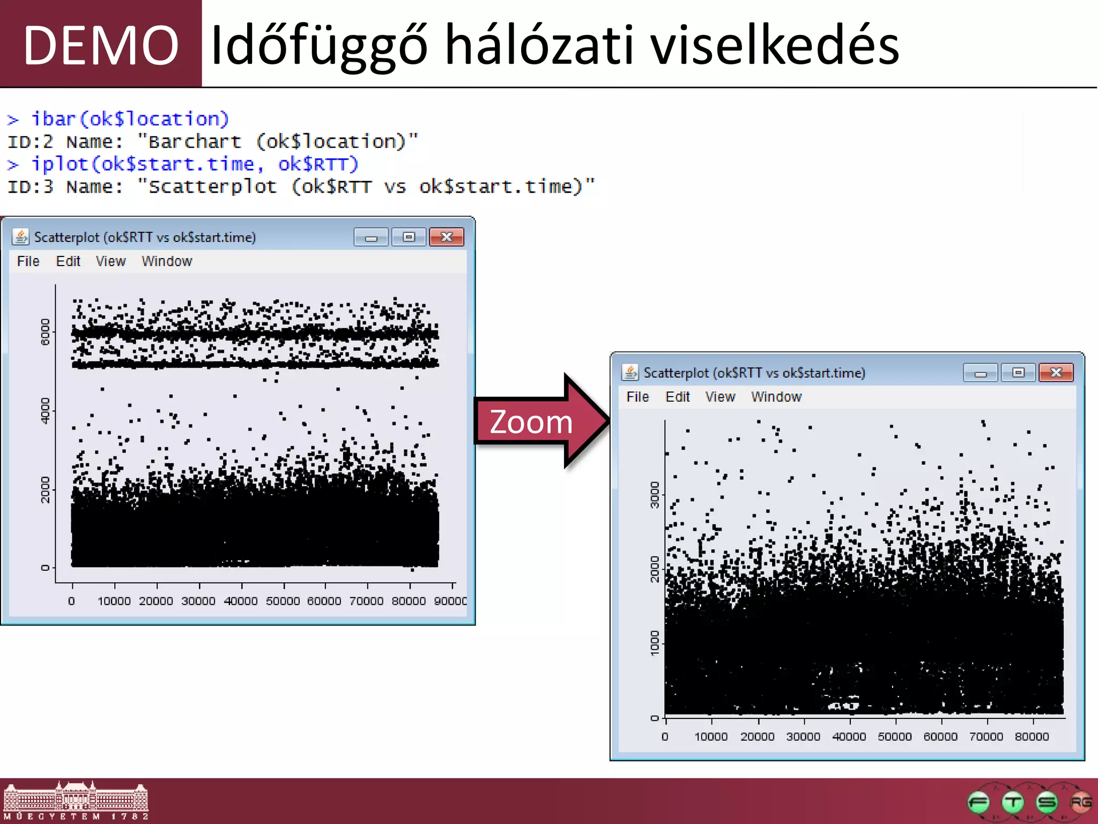Click the 50000 x-axis label in left plot
The height and width of the screenshot is (824, 1098).
coord(283,601)
